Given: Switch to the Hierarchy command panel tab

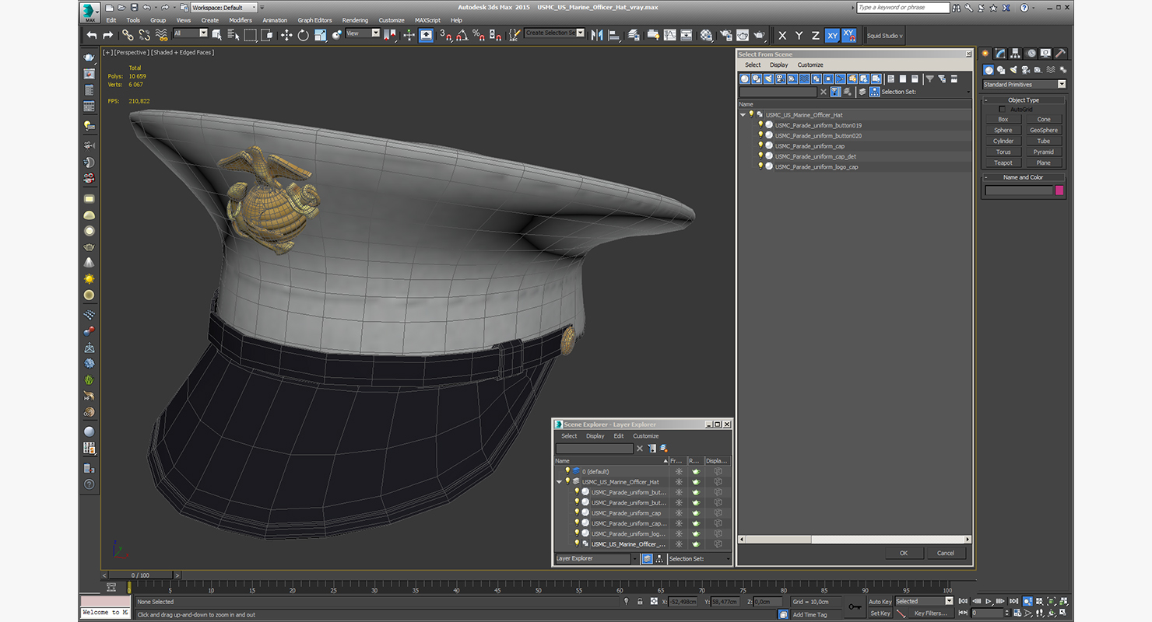Looking at the screenshot, I should click(x=1016, y=54).
